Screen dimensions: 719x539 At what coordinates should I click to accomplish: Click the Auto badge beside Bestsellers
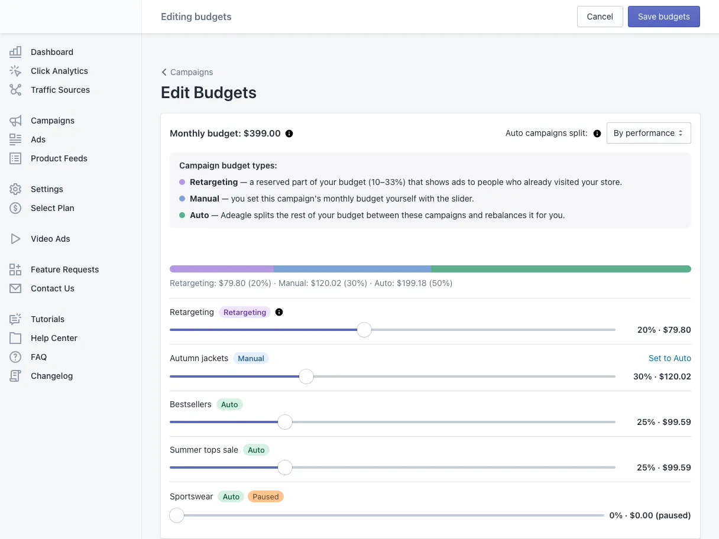[x=229, y=404]
